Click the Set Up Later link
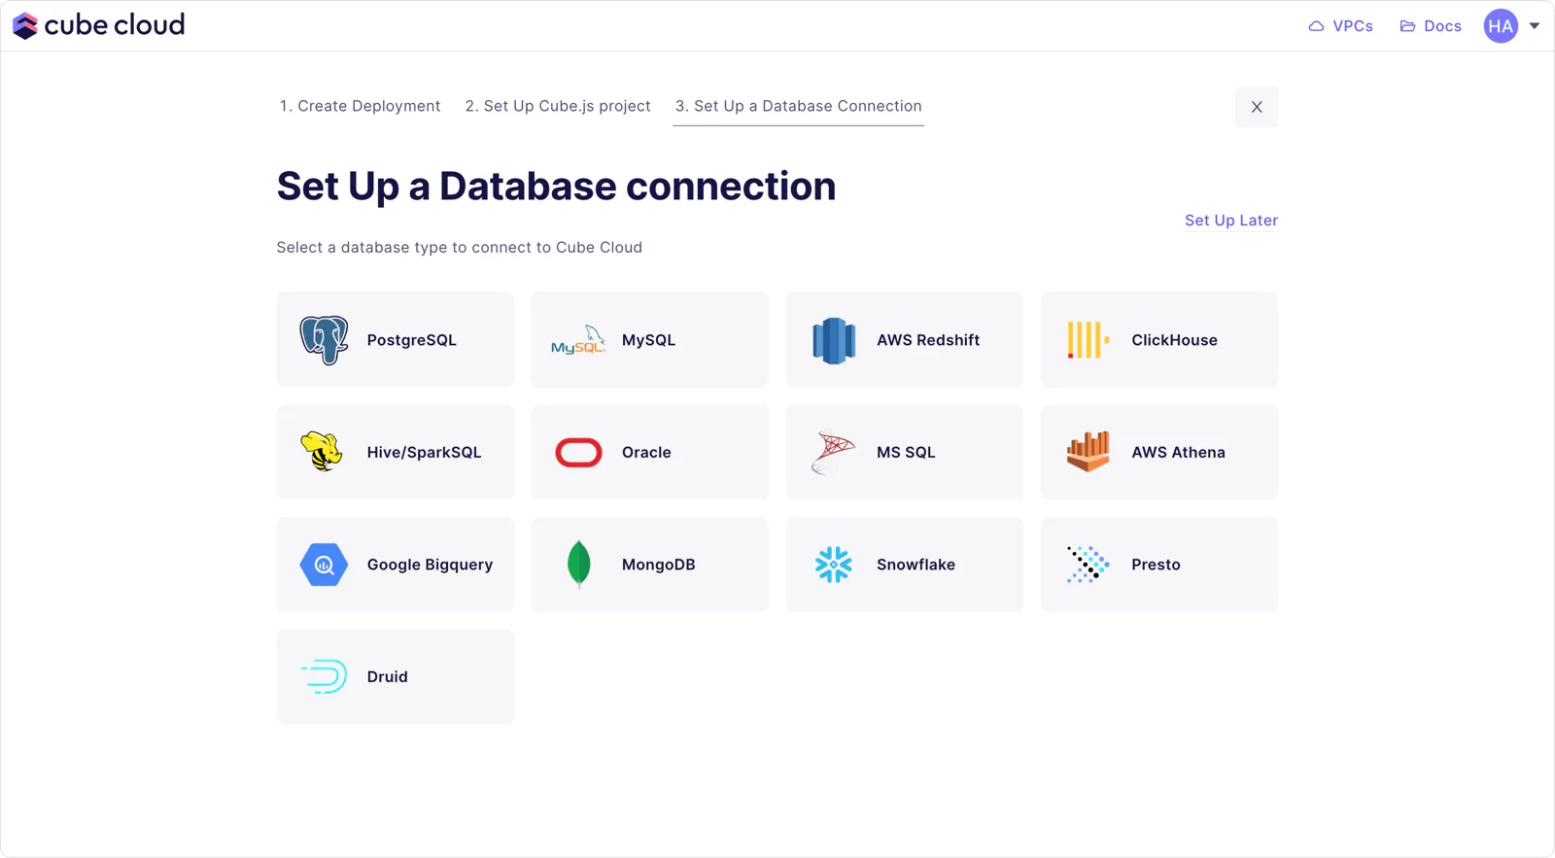 (x=1231, y=221)
